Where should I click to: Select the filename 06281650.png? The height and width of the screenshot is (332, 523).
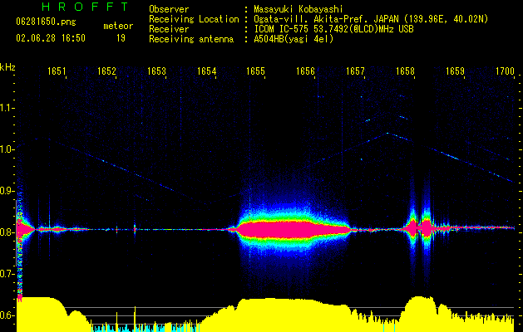46,22
